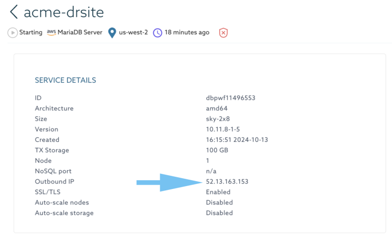The width and height of the screenshot is (392, 237).
Task: Select the TX Storage value 100 GB
Action: point(217,150)
